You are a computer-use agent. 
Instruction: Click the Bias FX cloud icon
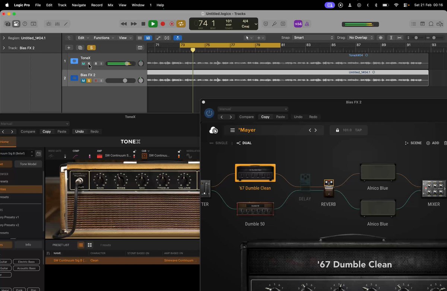pyautogui.click(x=214, y=130)
